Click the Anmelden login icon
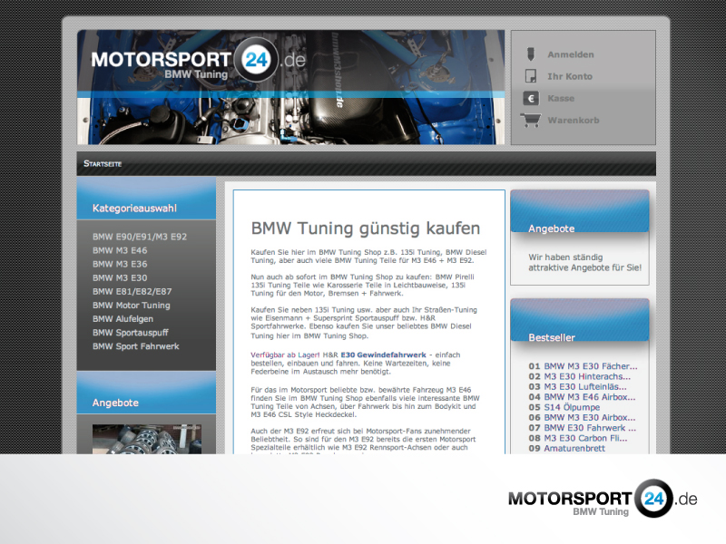Image resolution: width=726 pixels, height=544 pixels. pyautogui.click(x=531, y=54)
